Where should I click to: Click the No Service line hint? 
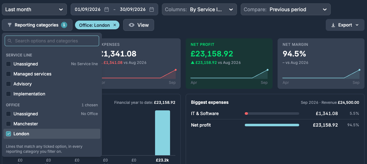(x=84, y=64)
